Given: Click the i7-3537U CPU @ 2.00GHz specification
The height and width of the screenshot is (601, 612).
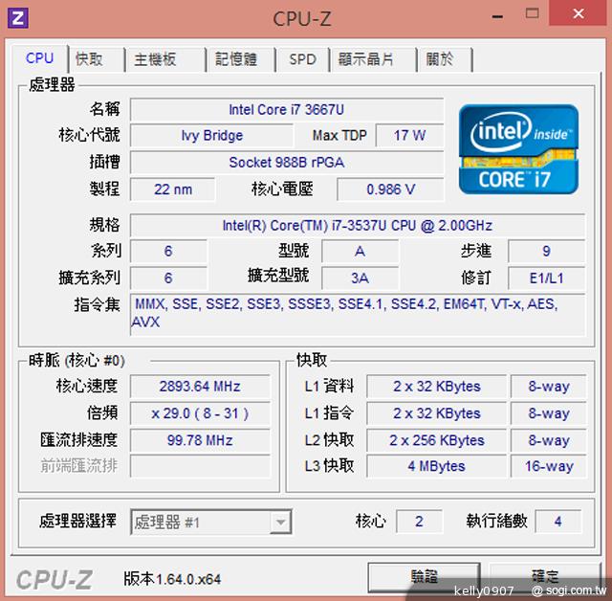Looking at the screenshot, I should click(357, 225).
